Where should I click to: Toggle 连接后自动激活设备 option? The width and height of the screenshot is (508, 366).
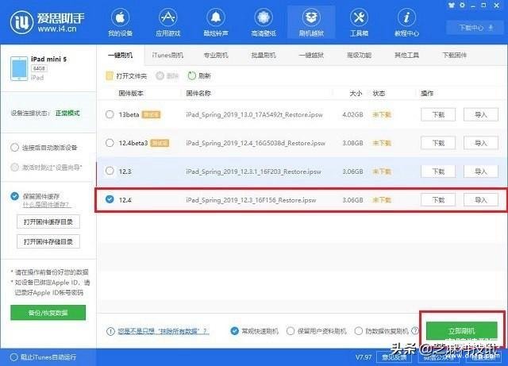click(x=14, y=148)
